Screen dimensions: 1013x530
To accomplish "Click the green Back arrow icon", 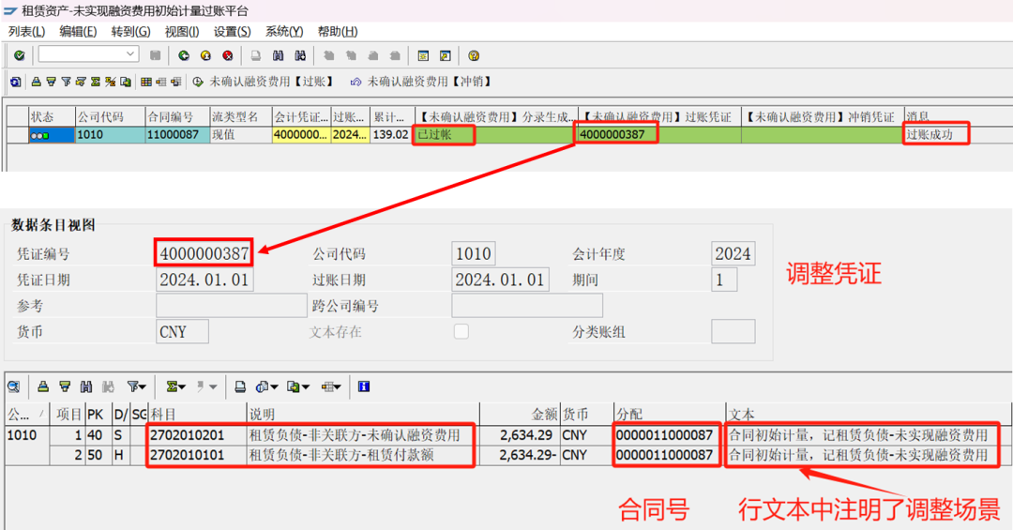I will [184, 55].
